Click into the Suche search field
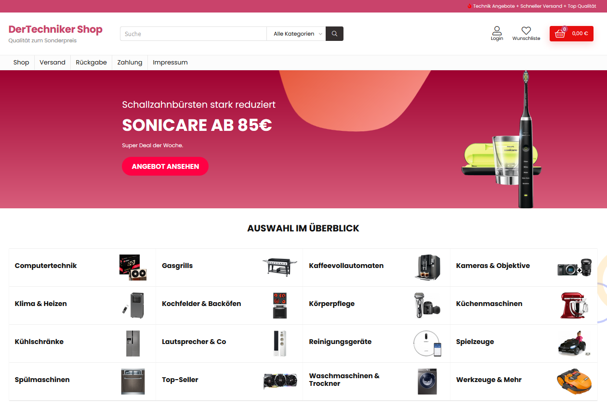Viewport: 607px width, 408px height. (193, 34)
